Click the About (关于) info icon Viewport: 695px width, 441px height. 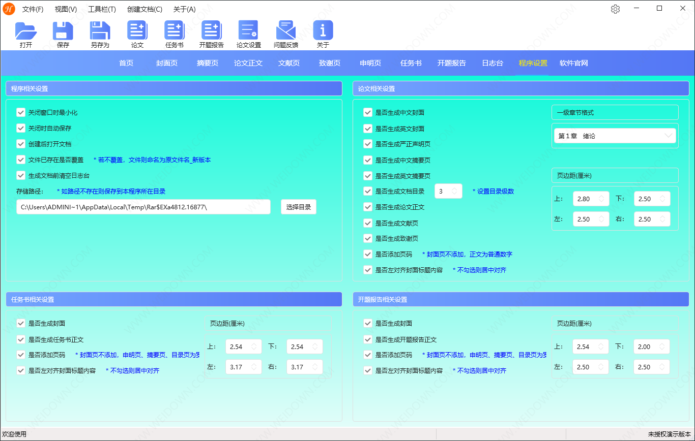[323, 30]
